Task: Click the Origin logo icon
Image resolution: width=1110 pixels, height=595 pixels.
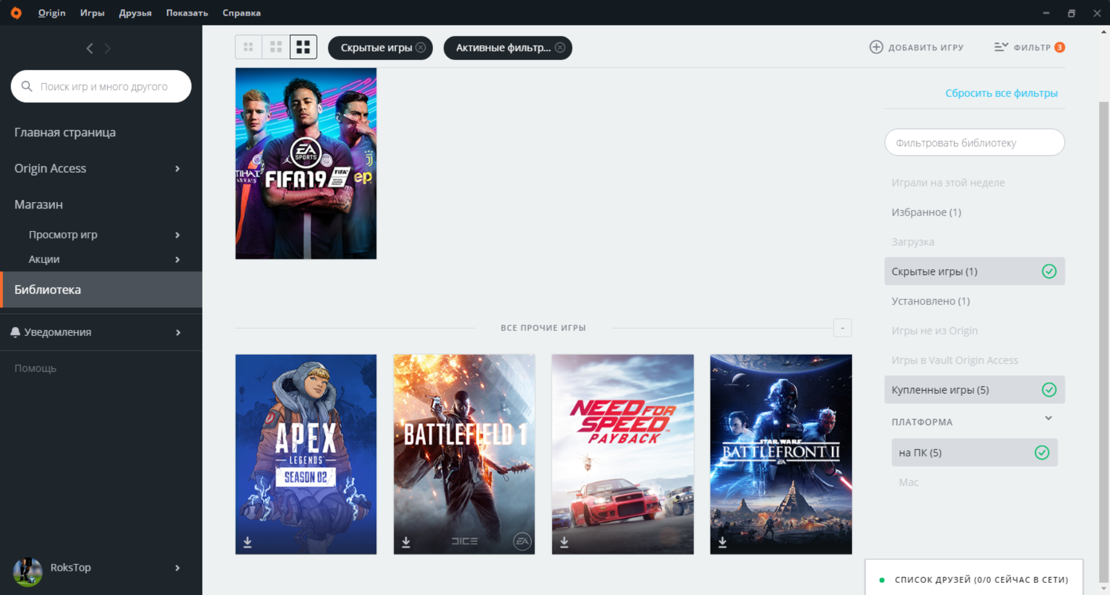Action: point(16,13)
